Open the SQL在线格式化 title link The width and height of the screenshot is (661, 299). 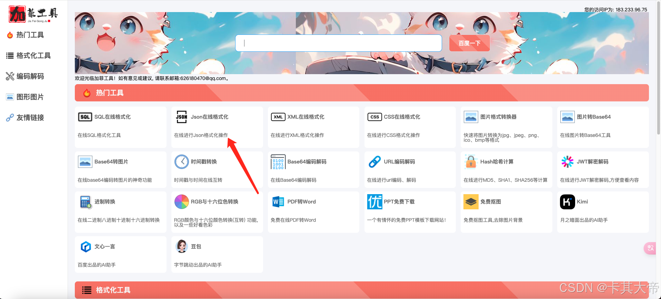pyautogui.click(x=112, y=117)
